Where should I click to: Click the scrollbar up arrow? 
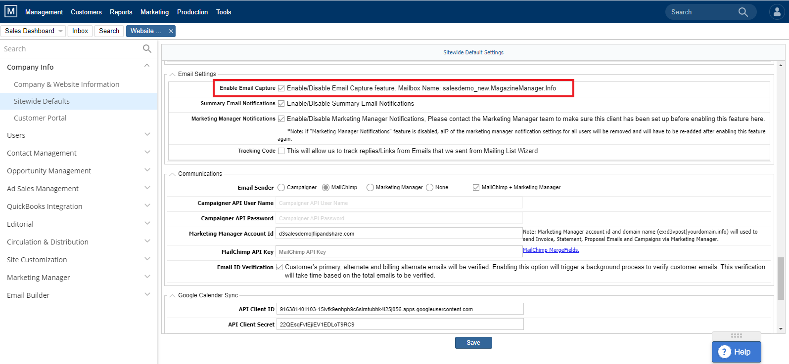pyautogui.click(x=781, y=65)
